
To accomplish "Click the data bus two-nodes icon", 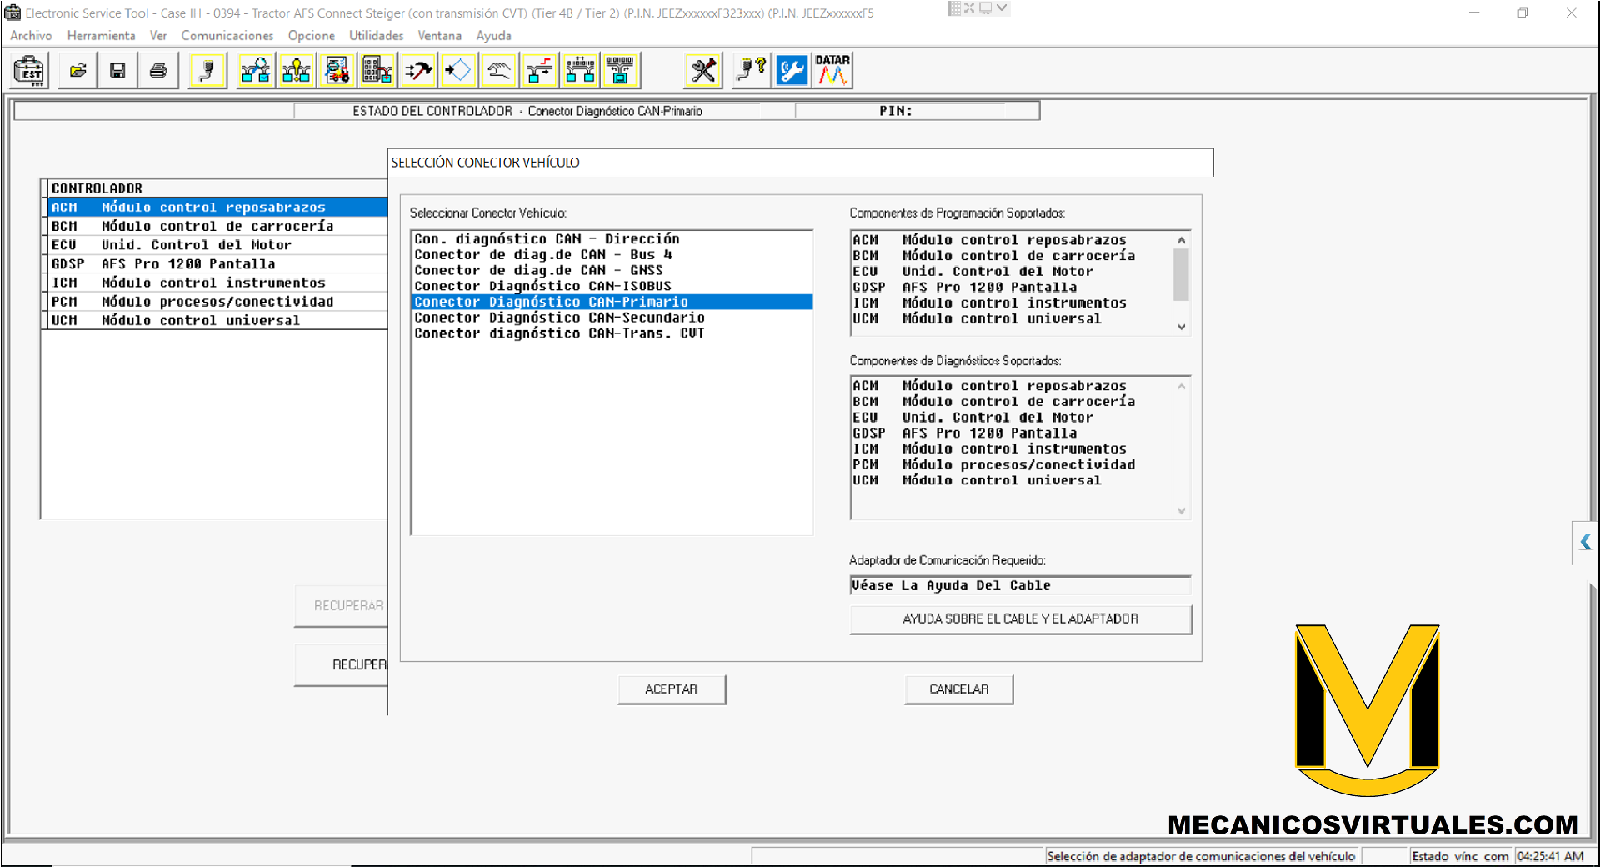I will click(580, 71).
